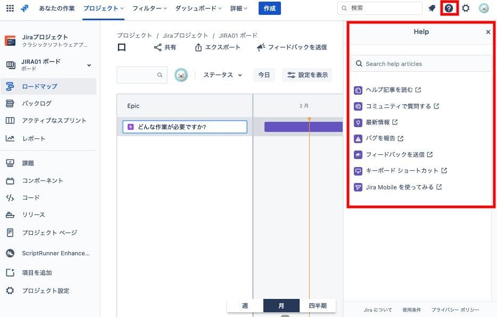Open コンポーネント in the sidebar
Screen dimensions: 497x317
tap(48, 180)
